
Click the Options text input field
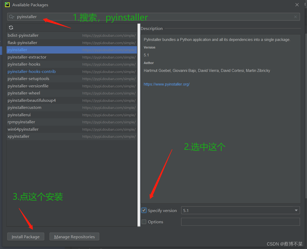240,222
